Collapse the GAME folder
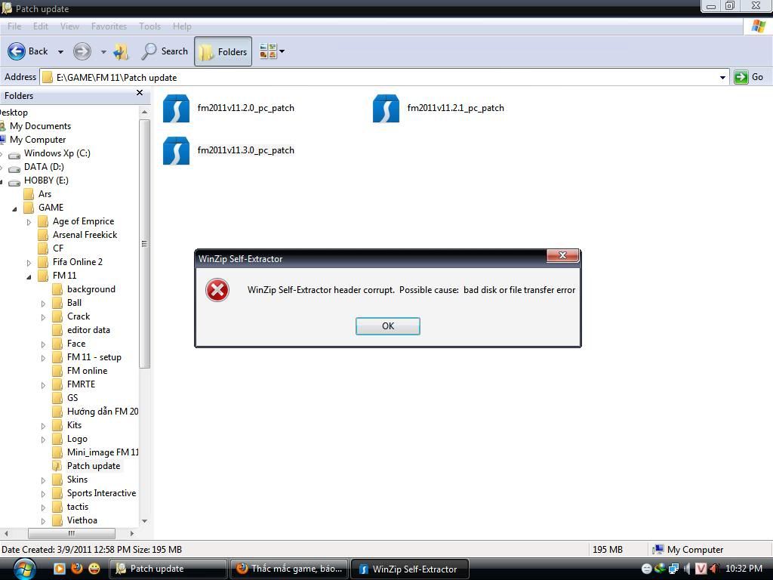The image size is (773, 580). coord(15,208)
